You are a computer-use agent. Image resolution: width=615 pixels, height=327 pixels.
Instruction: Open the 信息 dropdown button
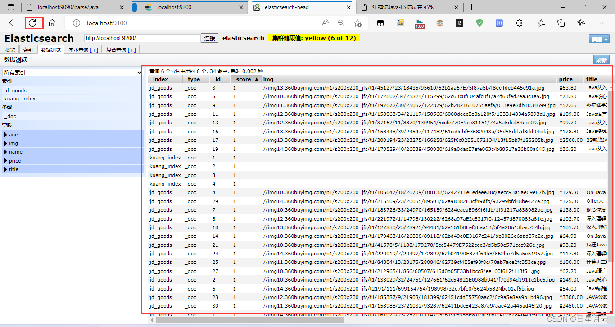point(599,39)
